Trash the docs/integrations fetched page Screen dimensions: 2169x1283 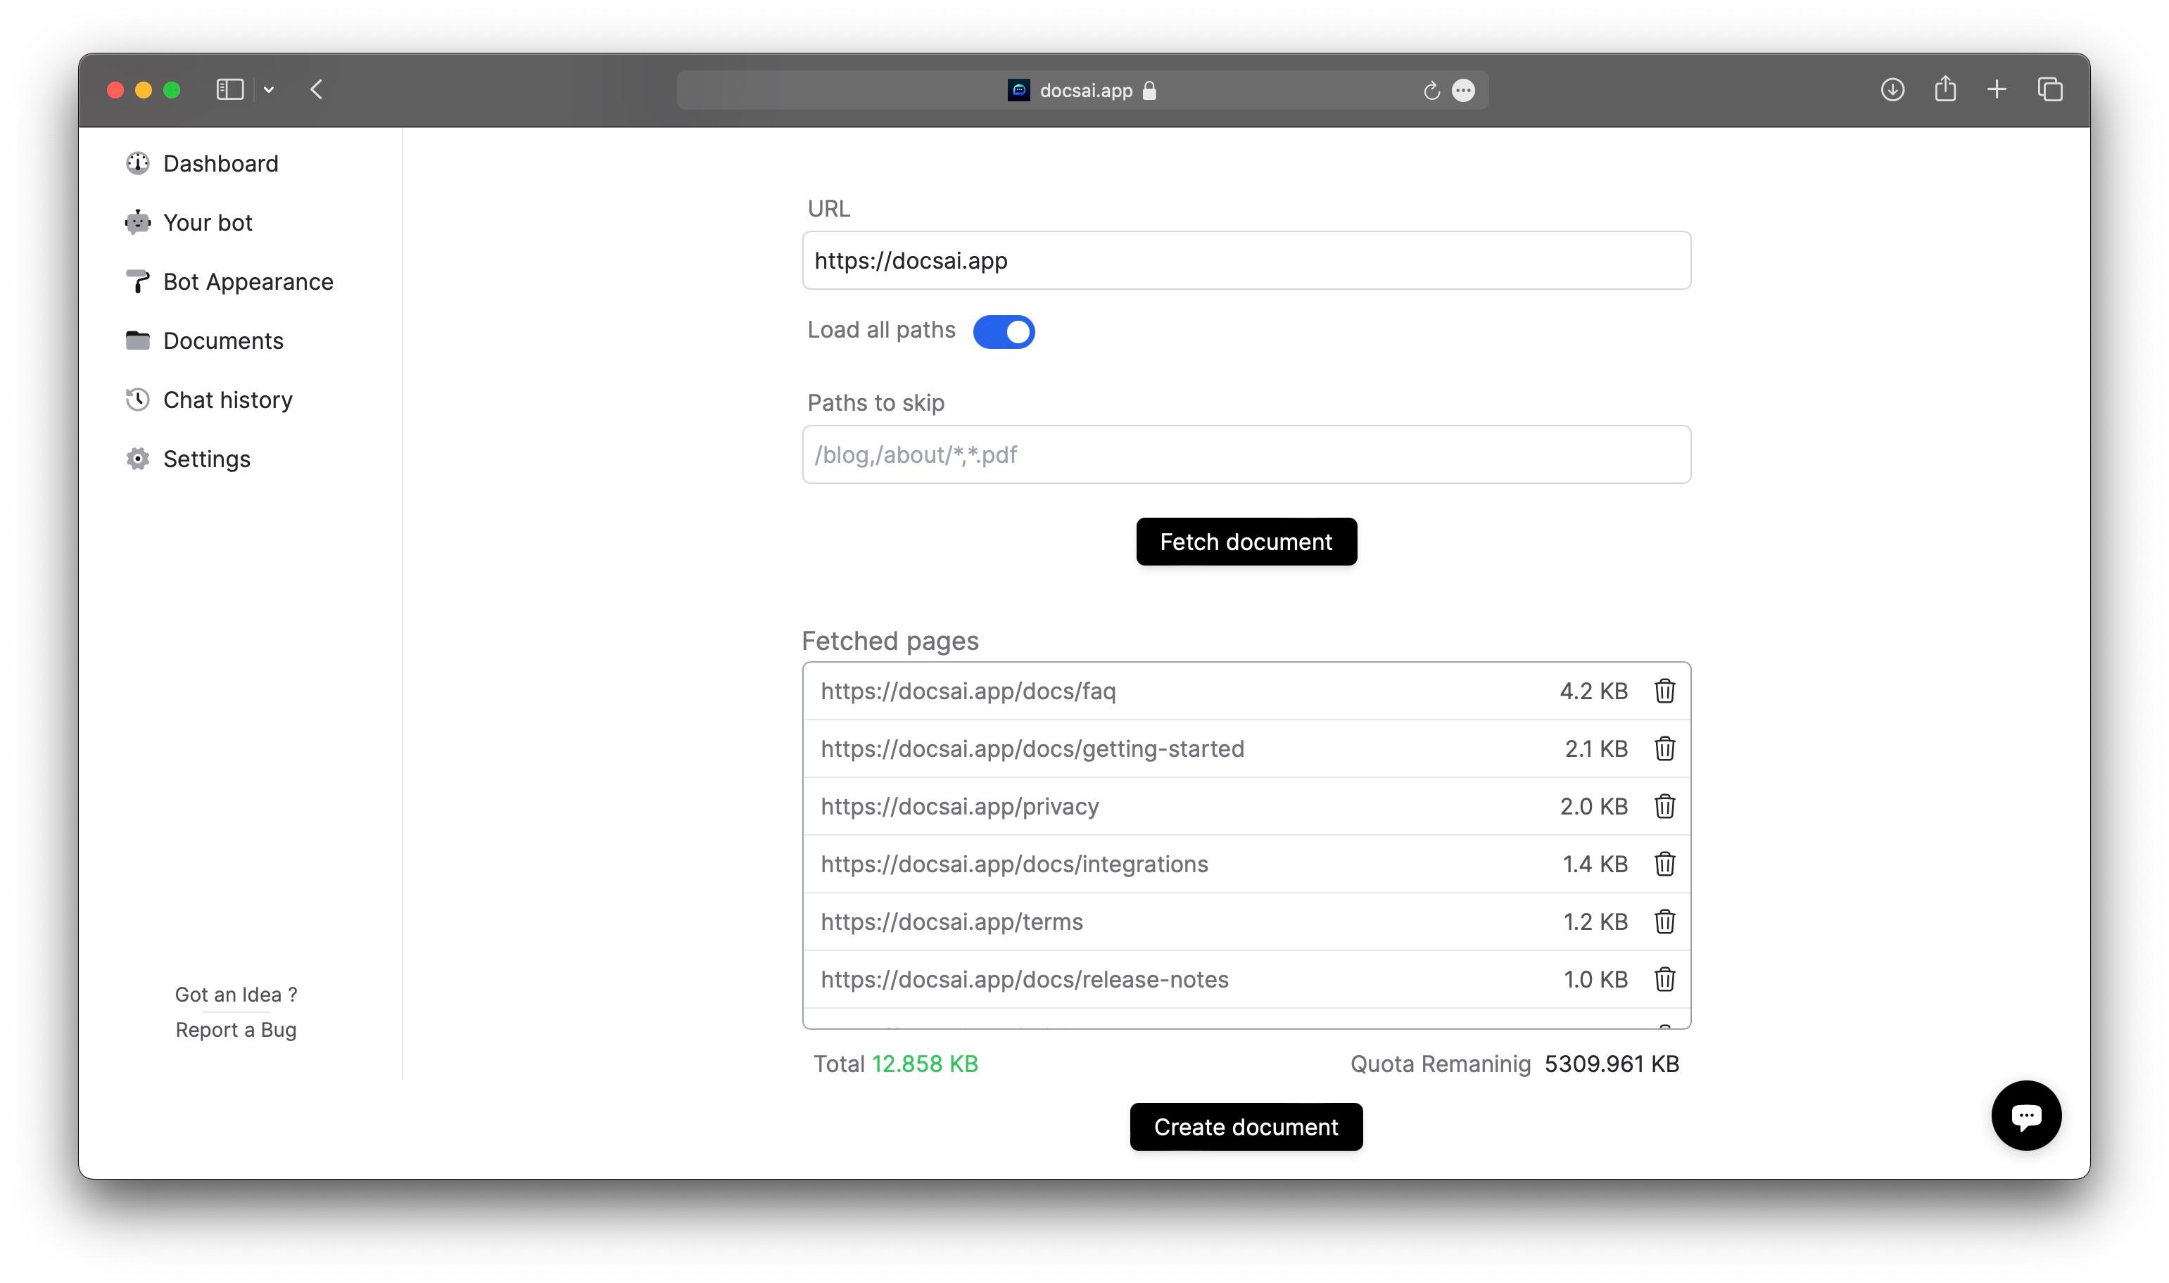(x=1664, y=864)
